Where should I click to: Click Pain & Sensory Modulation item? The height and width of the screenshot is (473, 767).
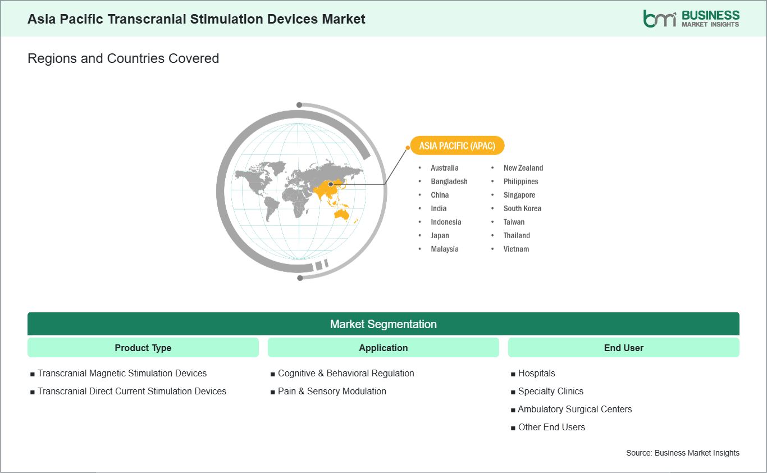point(332,392)
